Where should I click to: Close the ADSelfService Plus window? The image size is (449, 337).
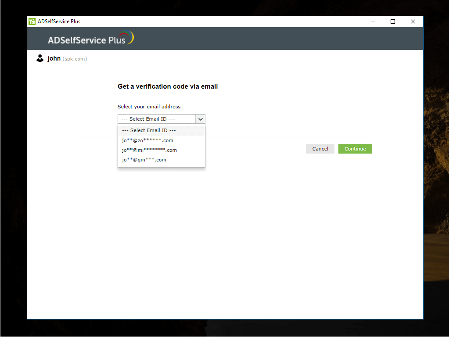pos(413,22)
